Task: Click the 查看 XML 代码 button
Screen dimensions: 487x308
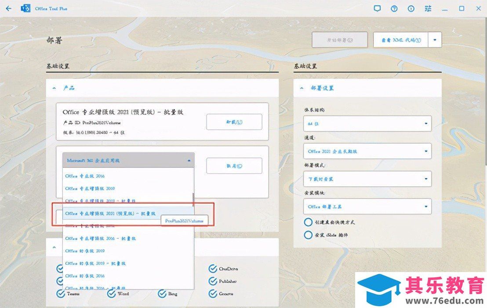Action: (x=401, y=40)
